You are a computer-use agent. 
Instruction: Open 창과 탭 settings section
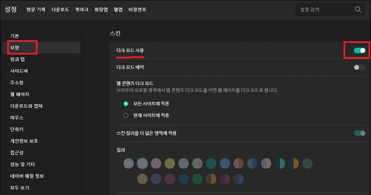[17, 59]
